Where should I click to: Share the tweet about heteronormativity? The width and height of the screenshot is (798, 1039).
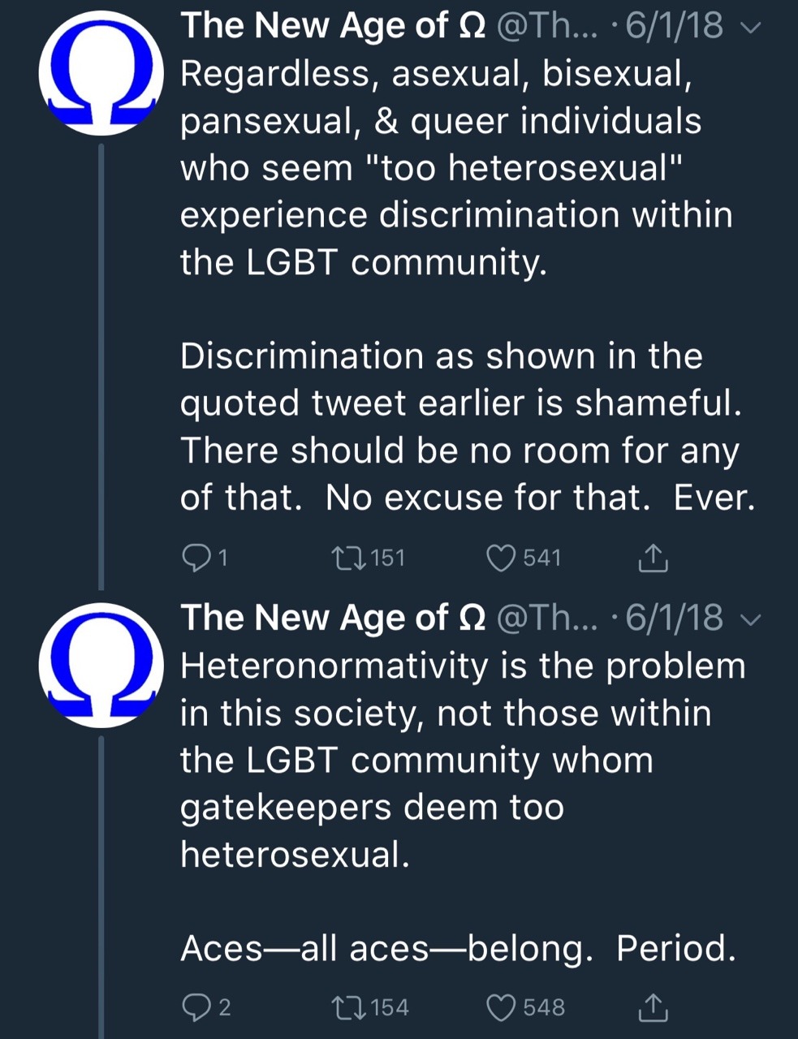(x=653, y=1007)
